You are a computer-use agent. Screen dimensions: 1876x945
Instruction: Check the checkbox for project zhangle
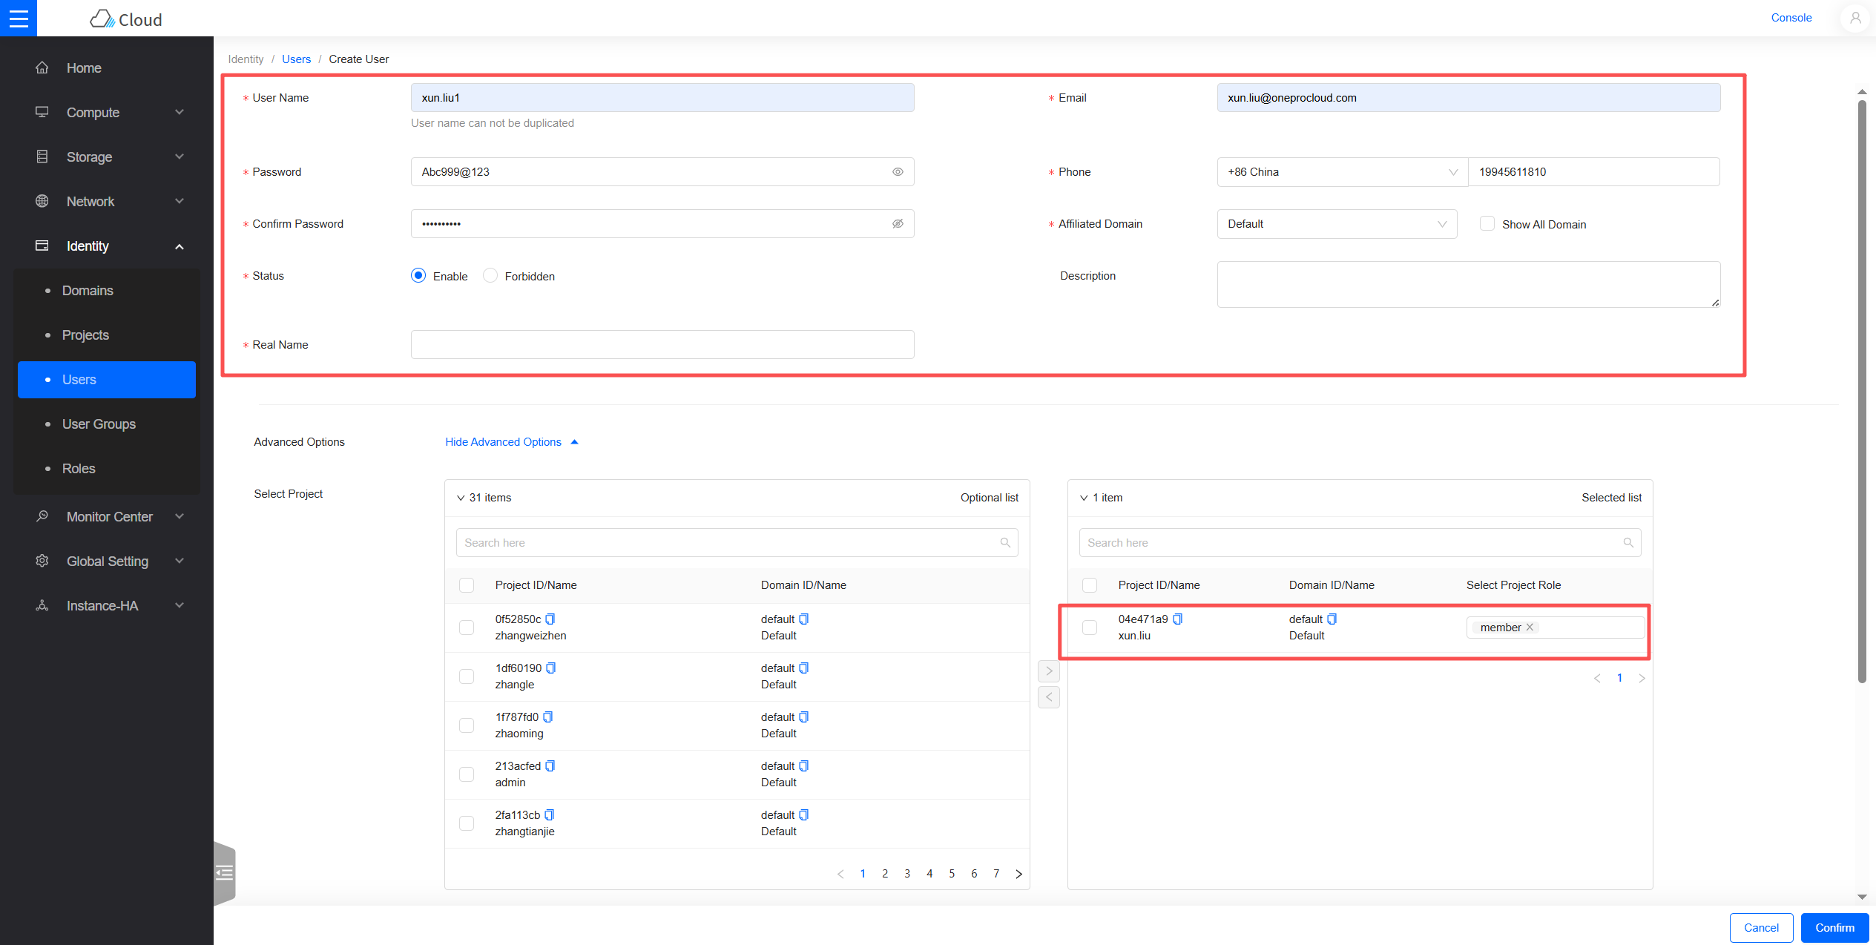pos(467,676)
